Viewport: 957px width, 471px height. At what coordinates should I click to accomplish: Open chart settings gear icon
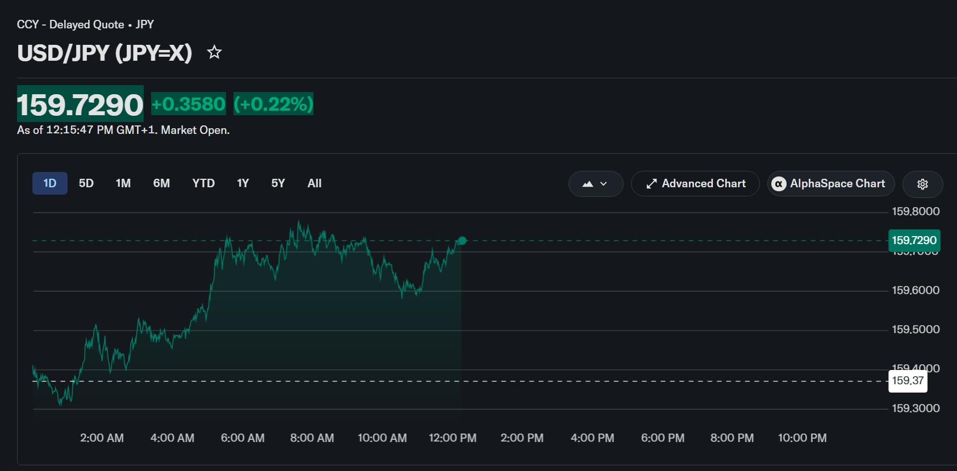(922, 184)
